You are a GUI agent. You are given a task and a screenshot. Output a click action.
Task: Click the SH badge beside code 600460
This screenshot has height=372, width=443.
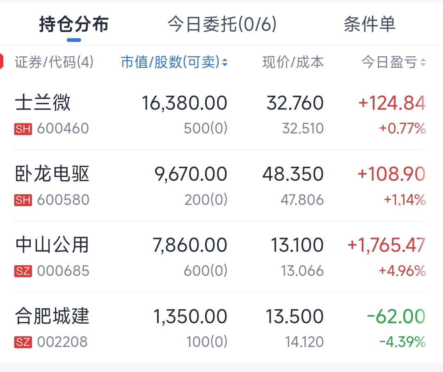(23, 129)
